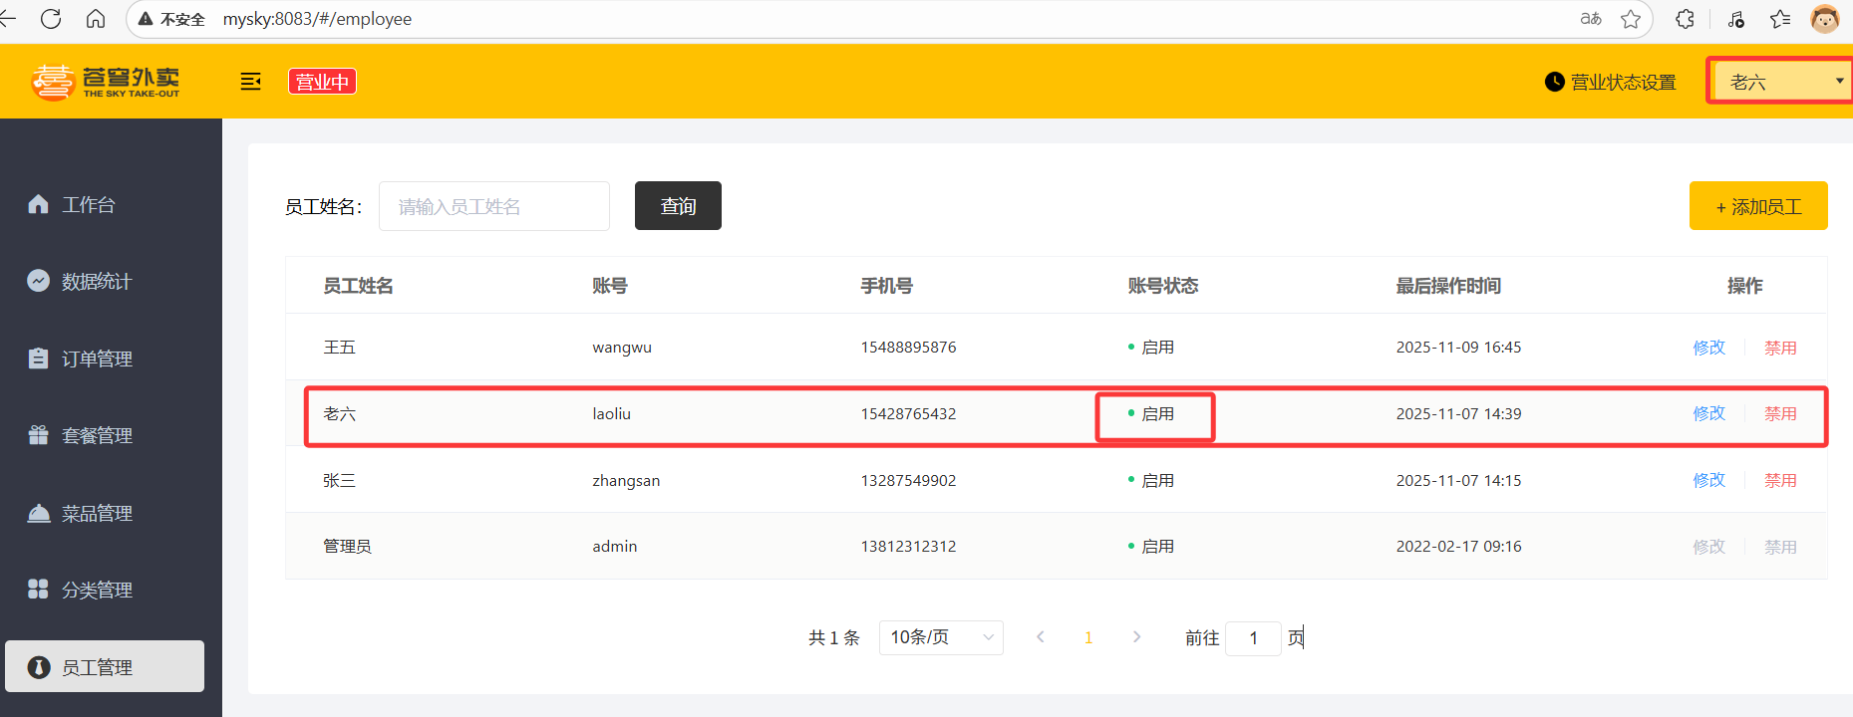Click the 数据统计 chart icon

point(38,281)
